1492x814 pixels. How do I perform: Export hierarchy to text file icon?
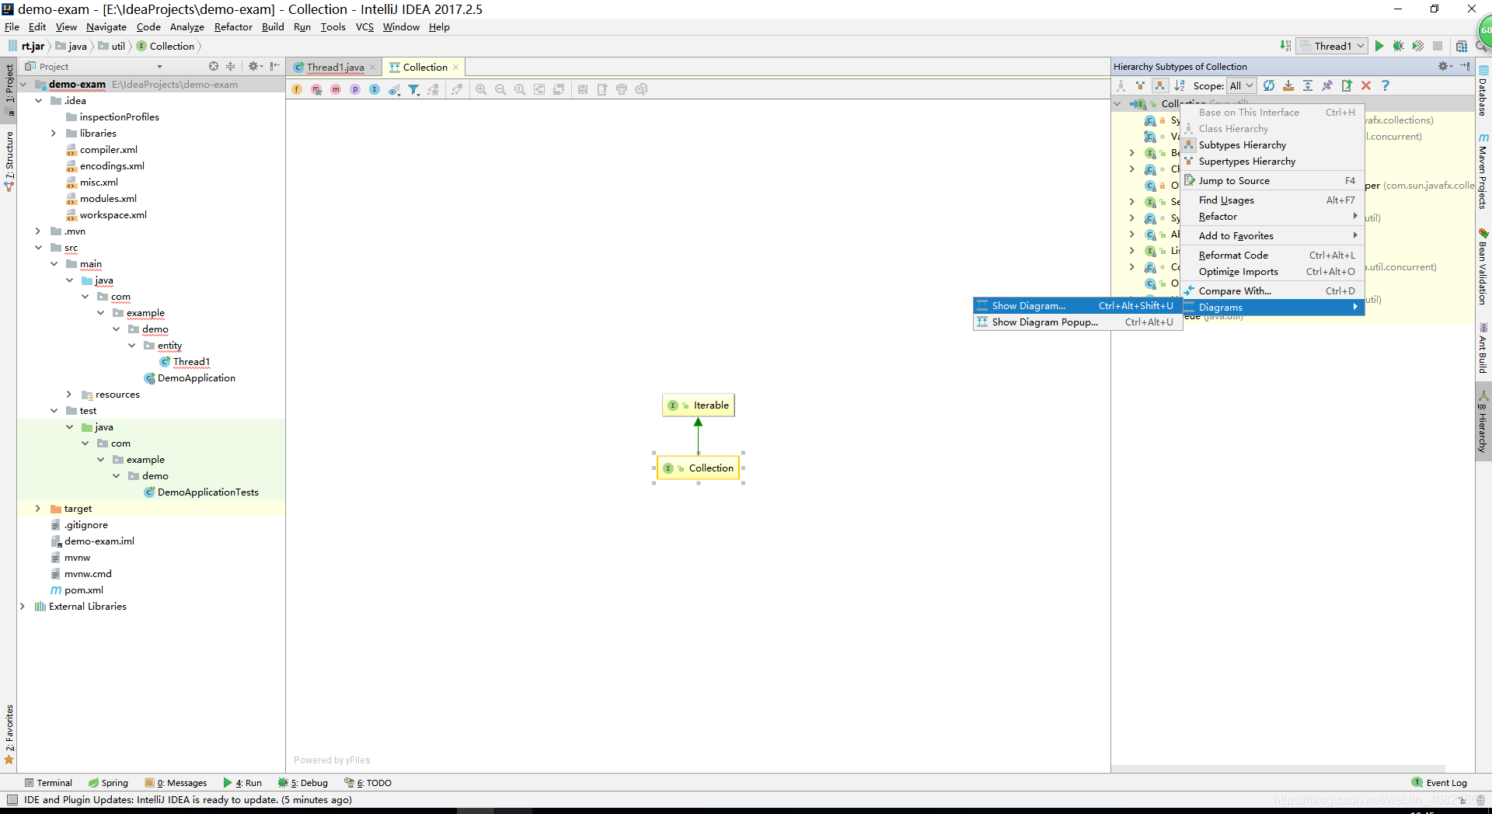[x=1347, y=85]
